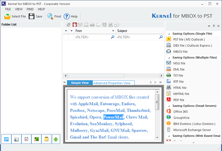
Task: Click the PDF export icon in list toolbar
Action: pos(104,25)
